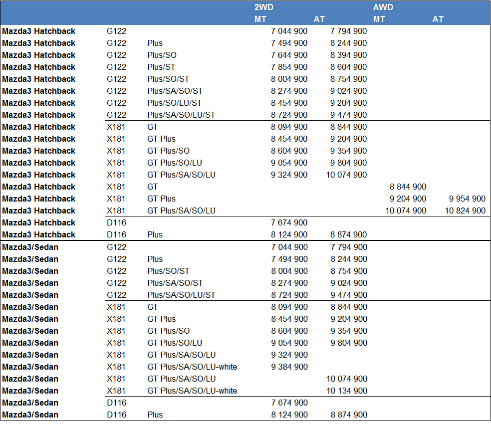The image size is (491, 424).
Task: Click Hatchback X181 GT 2WD MT price 8 094 900
Action: pos(289,127)
